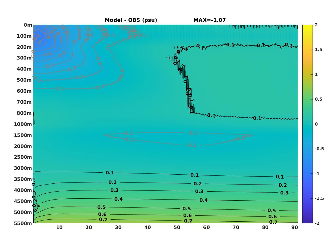Click the colorbar tick label "1.5"
331x248 pixels.
point(319,50)
